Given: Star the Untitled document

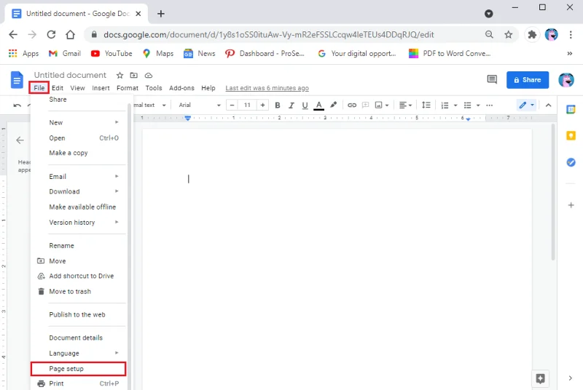Looking at the screenshot, I should pos(120,76).
